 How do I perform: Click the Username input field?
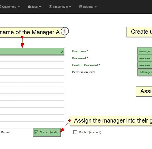(145, 51)
